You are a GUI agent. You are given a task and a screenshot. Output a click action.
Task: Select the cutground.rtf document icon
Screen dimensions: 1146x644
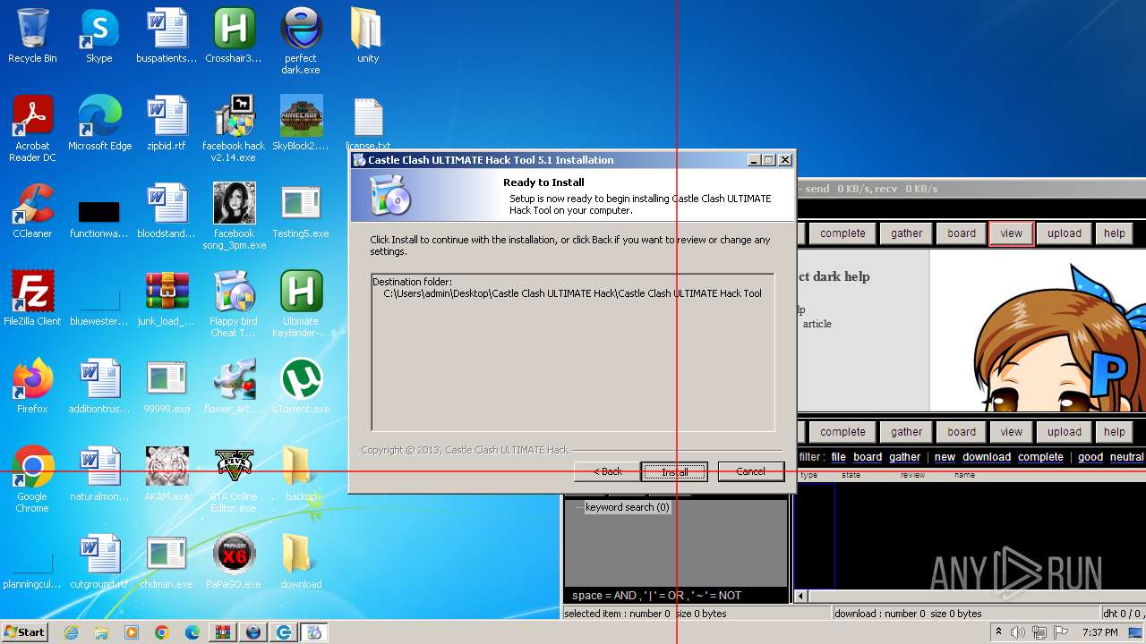pos(99,562)
